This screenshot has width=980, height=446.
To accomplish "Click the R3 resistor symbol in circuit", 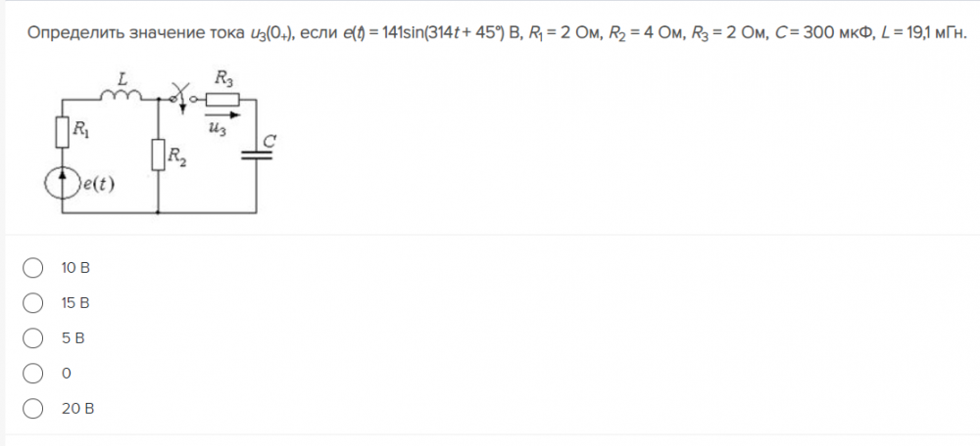I will point(223,98).
